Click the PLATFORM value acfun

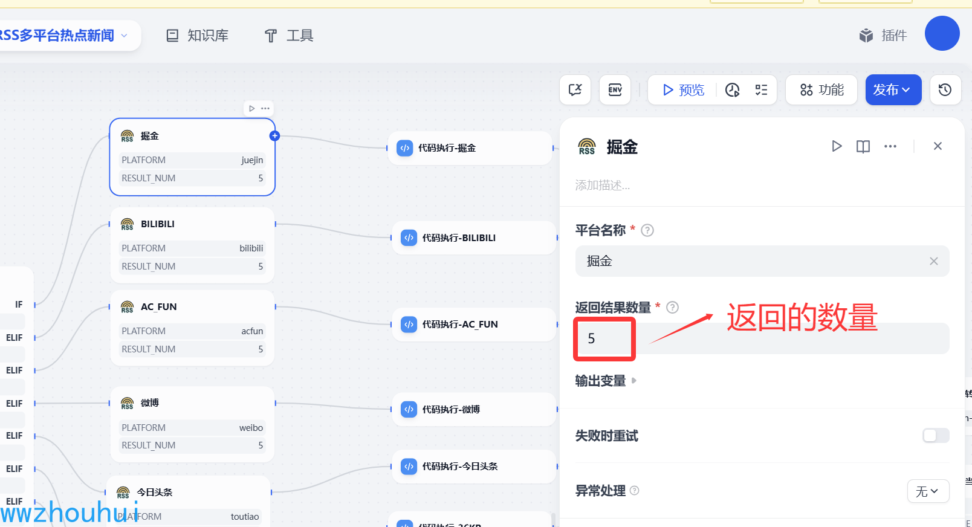[x=252, y=331]
